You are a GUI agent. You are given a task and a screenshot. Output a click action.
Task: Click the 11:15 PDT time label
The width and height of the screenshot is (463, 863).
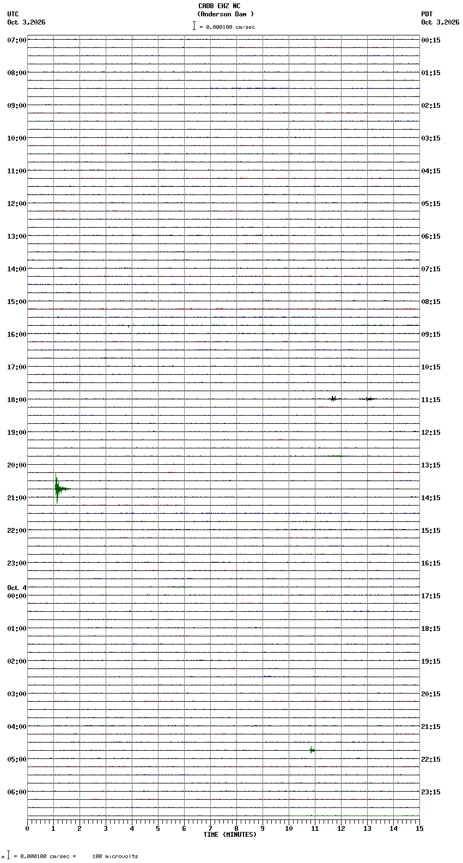431,400
